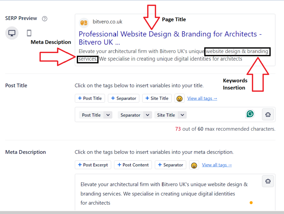Click the Post Title chip label in field
Image resolution: width=284 pixels, height=214 pixels.
point(91,115)
